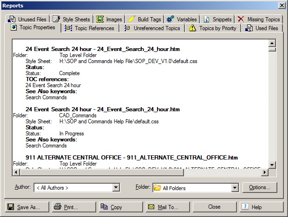Click the Mail To button
Image resolution: width=288 pixels, height=217 pixels.
[168, 207]
